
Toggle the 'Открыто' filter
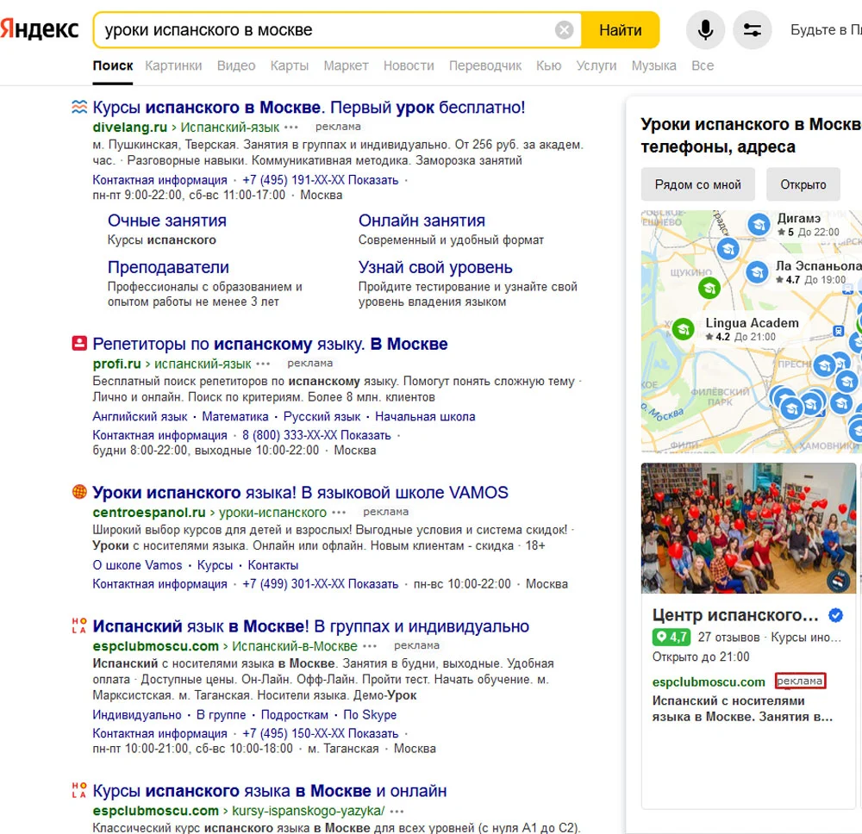[803, 184]
